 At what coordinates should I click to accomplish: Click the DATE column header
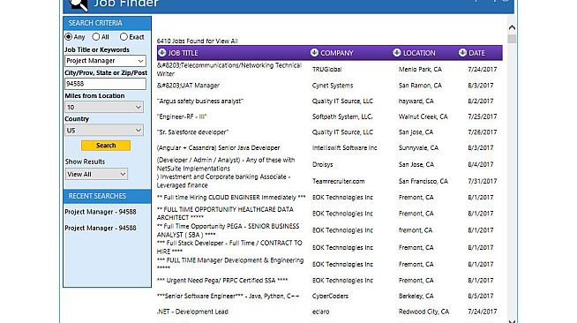[477, 53]
